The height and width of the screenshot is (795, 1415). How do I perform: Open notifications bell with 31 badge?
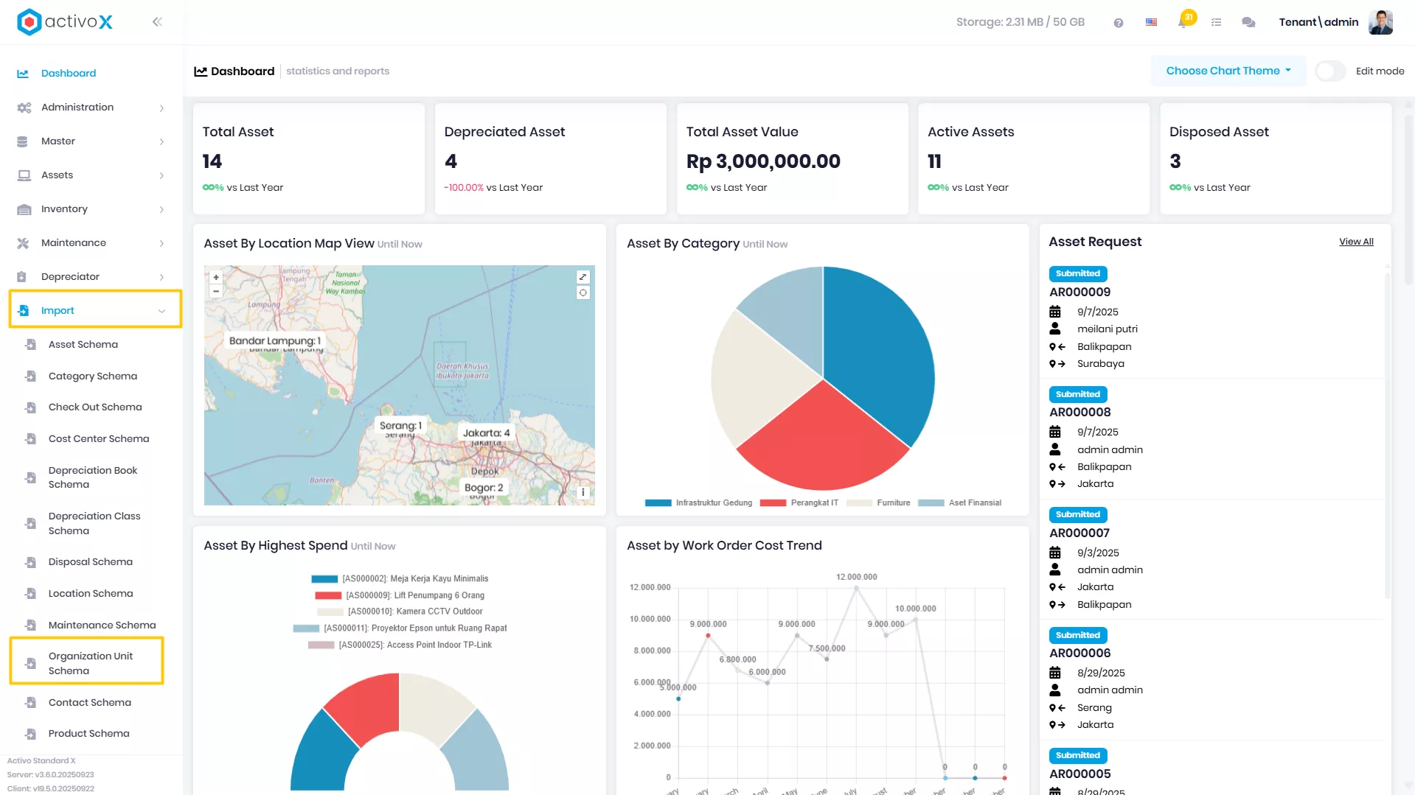[1183, 21]
